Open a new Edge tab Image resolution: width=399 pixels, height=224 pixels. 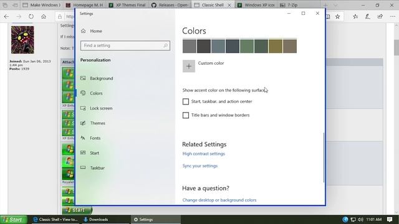[x=325, y=5]
